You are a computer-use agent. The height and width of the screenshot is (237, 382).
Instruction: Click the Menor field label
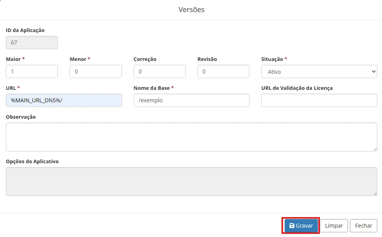pyautogui.click(x=78, y=59)
